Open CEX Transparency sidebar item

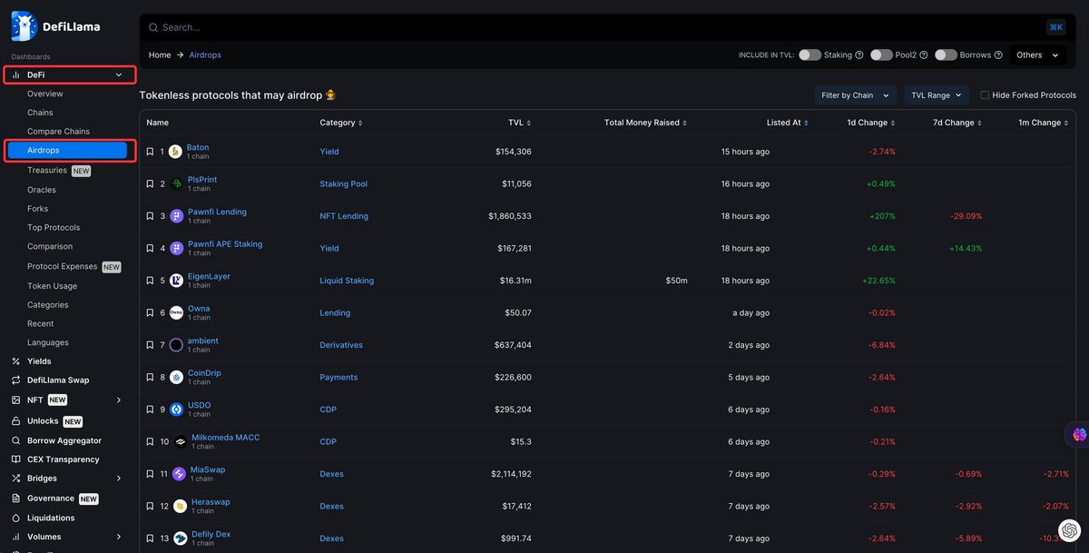click(x=64, y=459)
